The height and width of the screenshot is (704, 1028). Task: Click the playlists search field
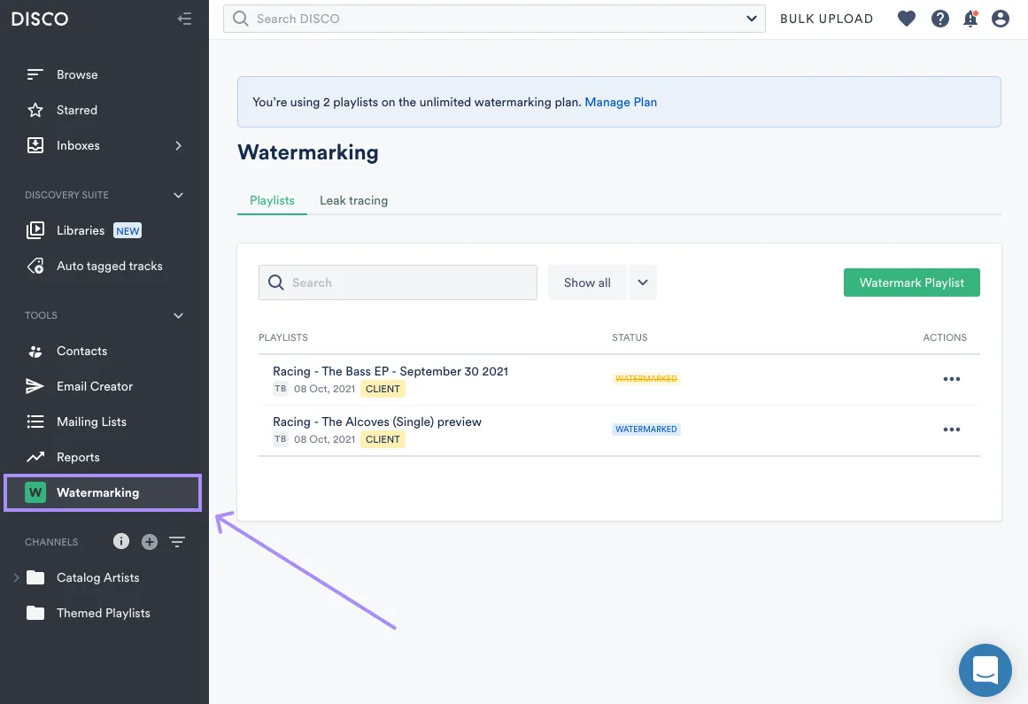pos(398,282)
